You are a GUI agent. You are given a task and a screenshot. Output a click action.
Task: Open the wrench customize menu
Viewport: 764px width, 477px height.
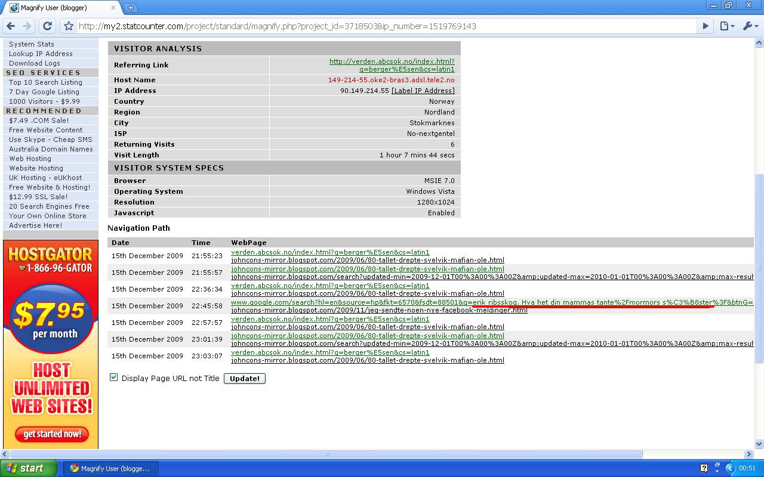(x=749, y=26)
